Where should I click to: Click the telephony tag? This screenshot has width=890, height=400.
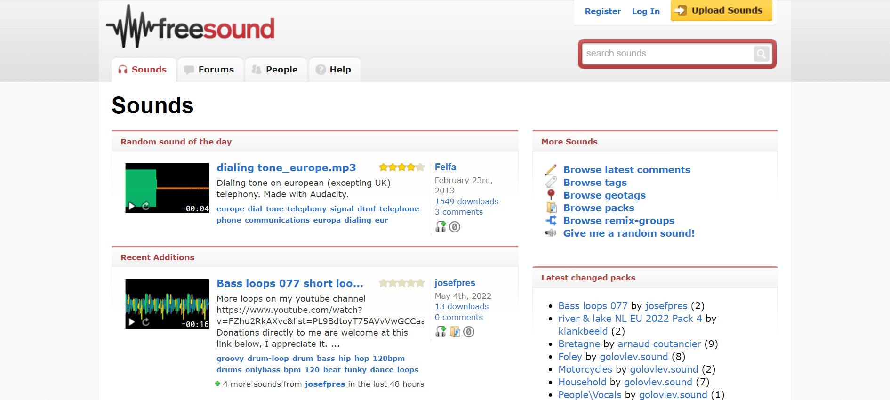click(306, 209)
